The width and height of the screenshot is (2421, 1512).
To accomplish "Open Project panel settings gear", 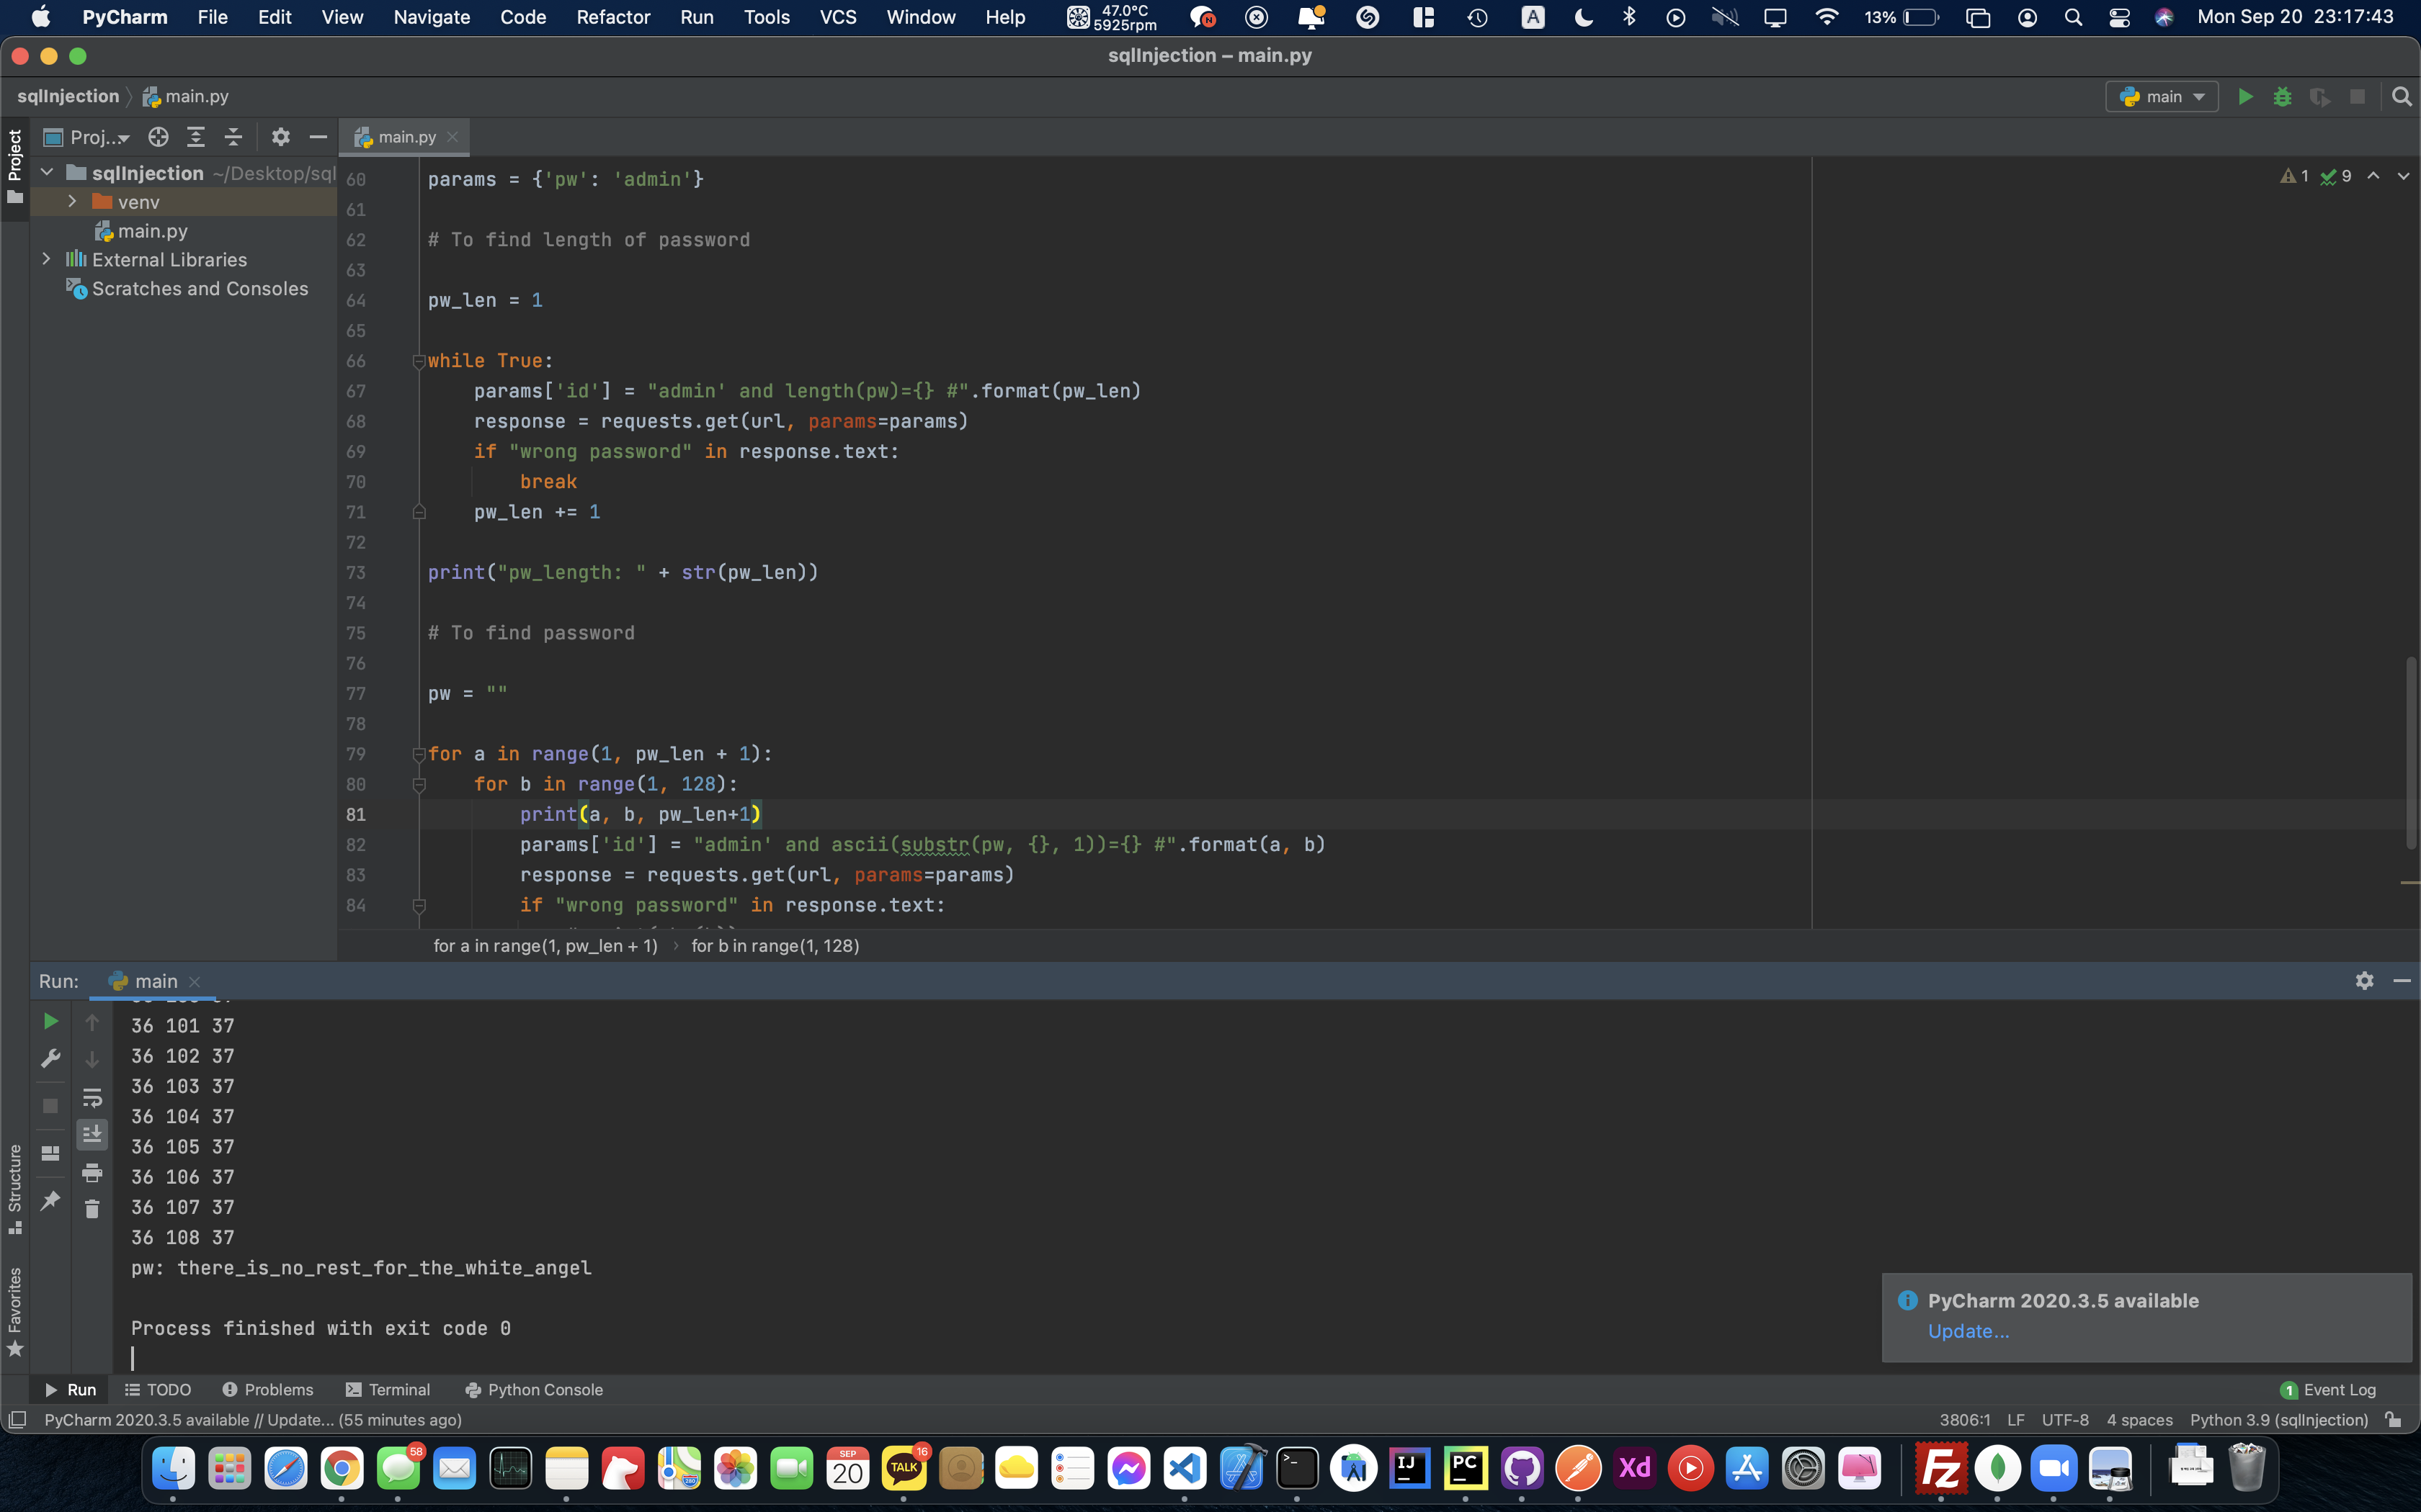I will point(280,137).
